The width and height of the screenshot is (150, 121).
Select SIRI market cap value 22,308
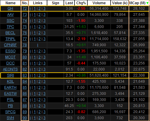139,75
